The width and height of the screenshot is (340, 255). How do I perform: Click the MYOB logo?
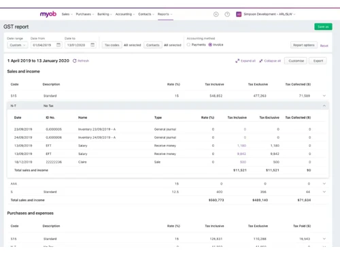(x=48, y=14)
